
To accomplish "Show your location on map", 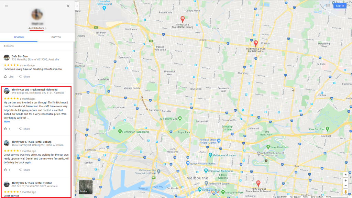I will click(x=346, y=175).
